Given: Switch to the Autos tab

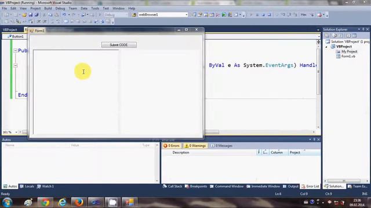Looking at the screenshot, I should [x=10, y=186].
